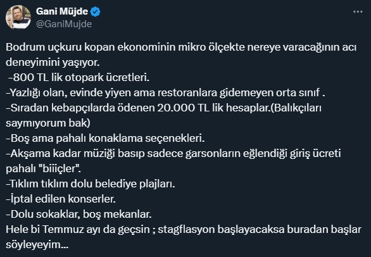Click the text "saymıyorum bak)"
Screen dimensions: 371x257
[x=48, y=123]
